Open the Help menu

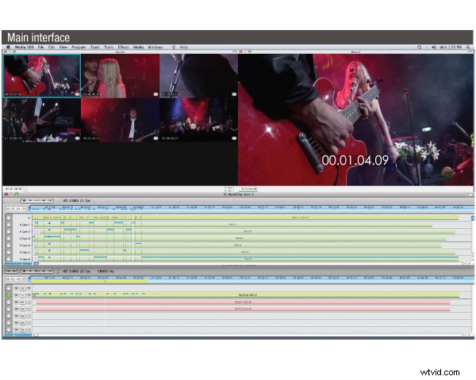click(x=184, y=47)
